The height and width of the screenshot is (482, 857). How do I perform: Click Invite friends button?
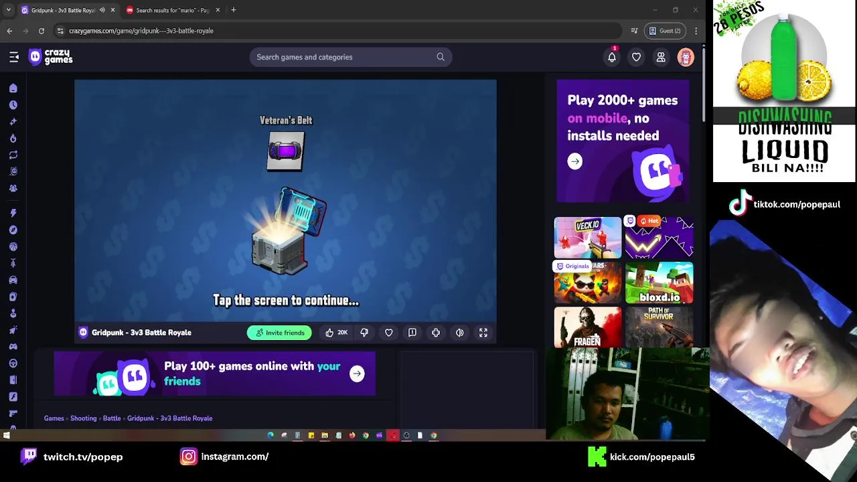click(279, 333)
